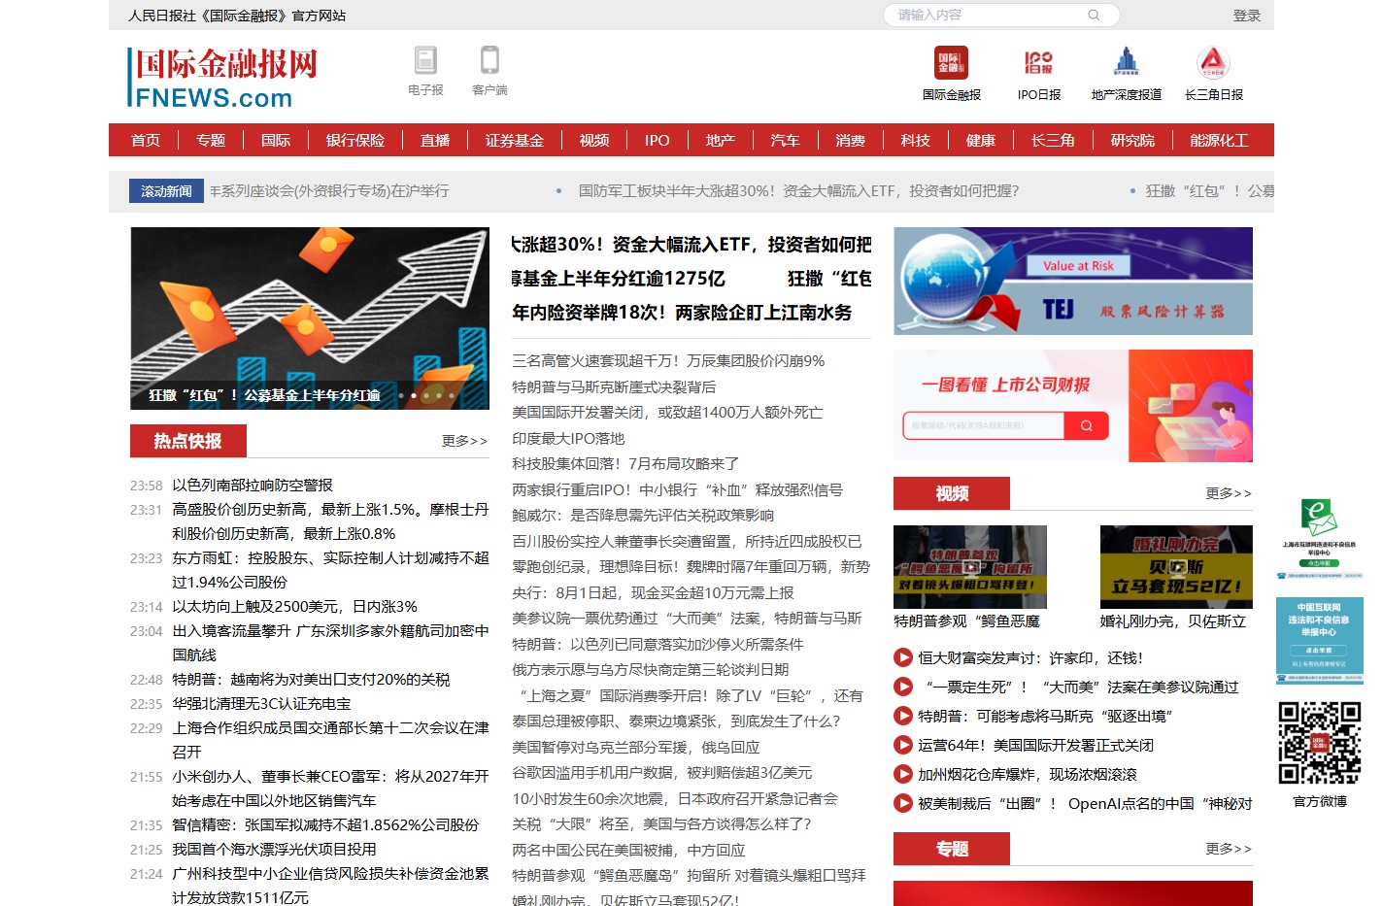Viewport: 1383px width, 906px height.
Task: Click 更多>> next to 热点快报
Action: tap(464, 441)
